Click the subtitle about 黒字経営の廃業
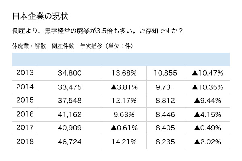The width and height of the screenshot is (242, 161). coord(98,31)
